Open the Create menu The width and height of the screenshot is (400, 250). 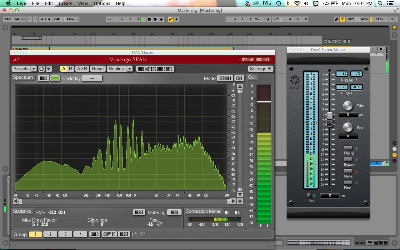pos(66,3)
